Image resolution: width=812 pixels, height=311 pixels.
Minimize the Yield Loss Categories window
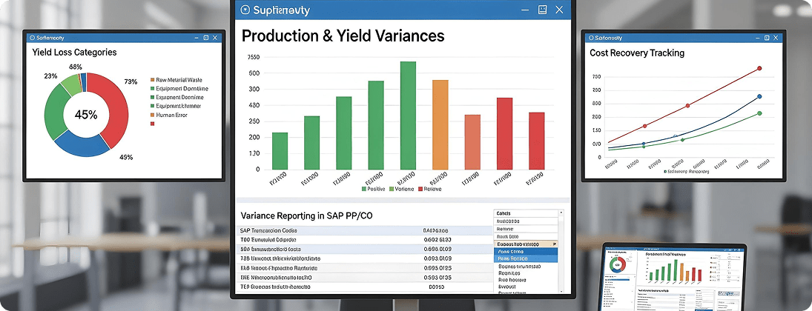(196, 37)
